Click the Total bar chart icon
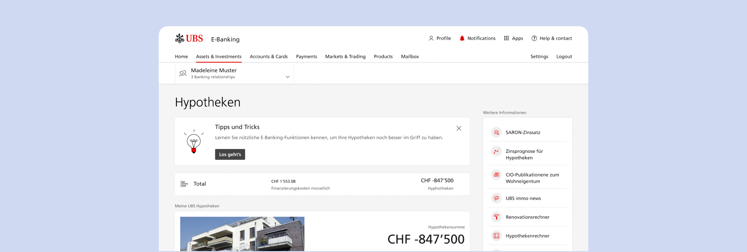Screen dimensions: 747x252 point(184,184)
